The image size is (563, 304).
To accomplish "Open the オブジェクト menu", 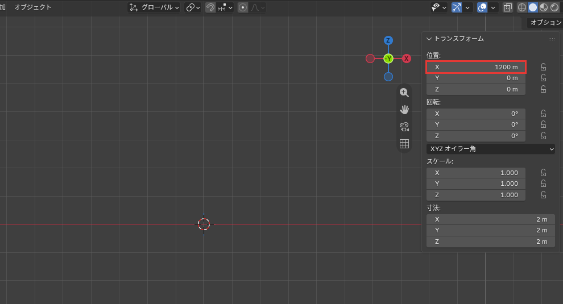I will (32, 7).
